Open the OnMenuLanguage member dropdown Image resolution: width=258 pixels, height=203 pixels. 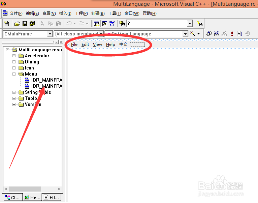185,34
